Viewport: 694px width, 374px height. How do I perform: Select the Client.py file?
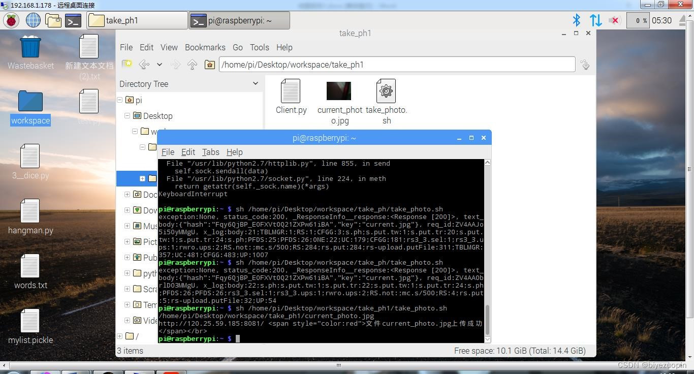coord(291,97)
